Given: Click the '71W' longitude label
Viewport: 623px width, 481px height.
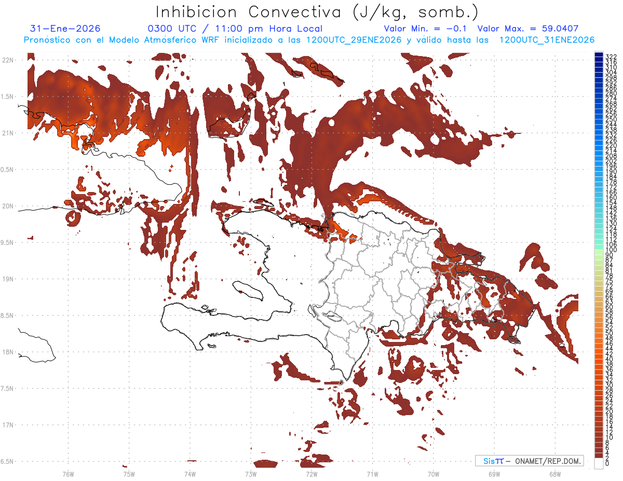Looking at the screenshot, I should pos(372,474).
